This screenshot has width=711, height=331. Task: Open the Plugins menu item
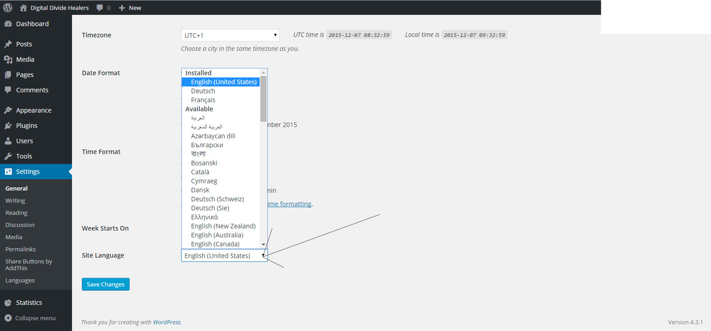(36, 126)
